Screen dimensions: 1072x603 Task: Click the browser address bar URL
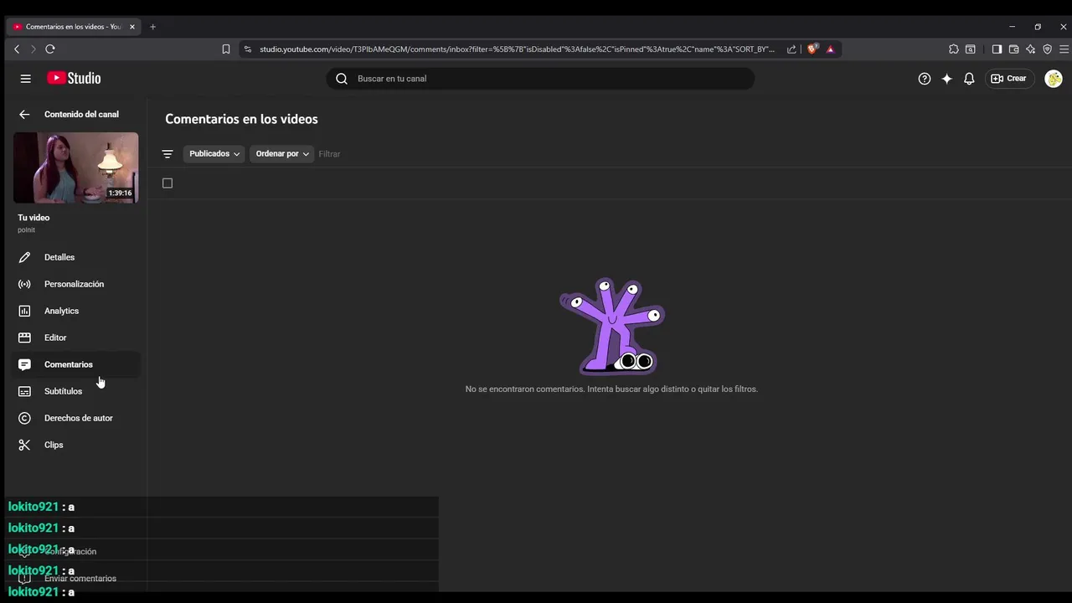pos(517,49)
